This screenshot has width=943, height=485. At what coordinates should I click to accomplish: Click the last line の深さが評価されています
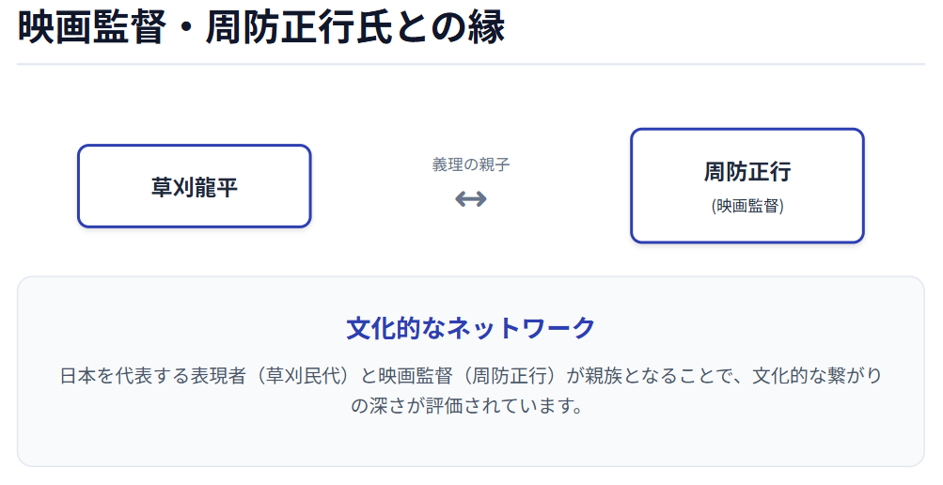[x=470, y=406]
